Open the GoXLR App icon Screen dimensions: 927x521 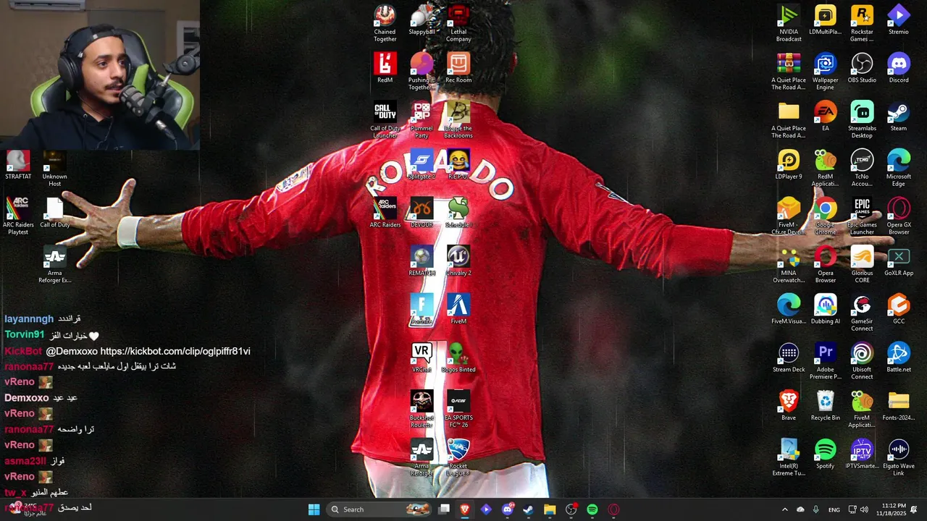(899, 261)
